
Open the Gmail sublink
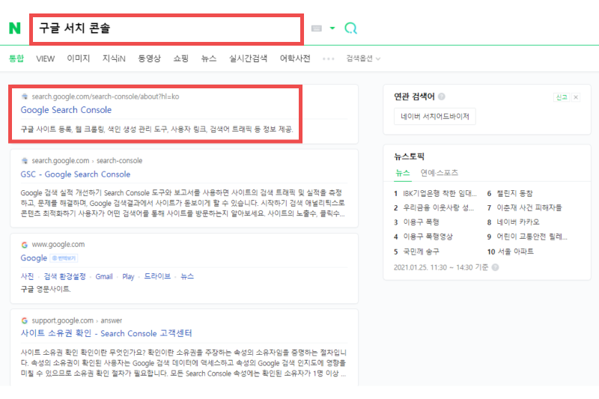pyautogui.click(x=104, y=276)
